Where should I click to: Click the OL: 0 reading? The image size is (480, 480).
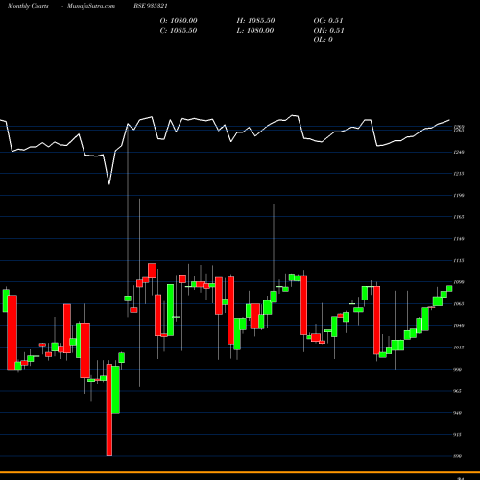pyautogui.click(x=323, y=40)
